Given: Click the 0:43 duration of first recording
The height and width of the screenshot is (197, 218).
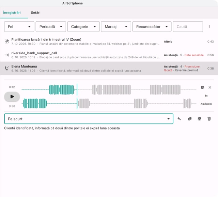Looking at the screenshot, I should pyautogui.click(x=211, y=41).
